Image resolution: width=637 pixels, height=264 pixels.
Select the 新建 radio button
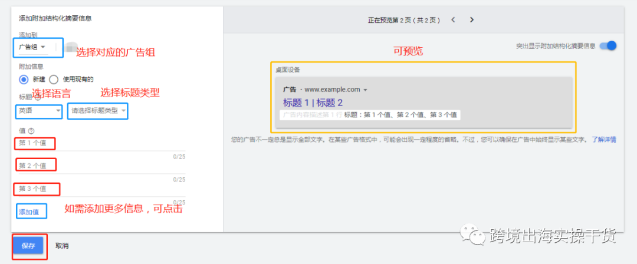(x=24, y=79)
